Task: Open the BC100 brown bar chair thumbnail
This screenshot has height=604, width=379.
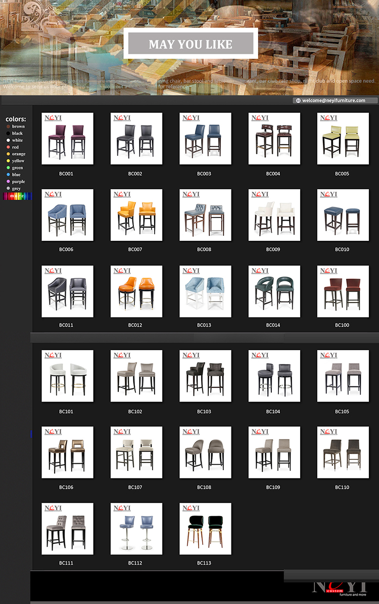Action: tap(343, 291)
